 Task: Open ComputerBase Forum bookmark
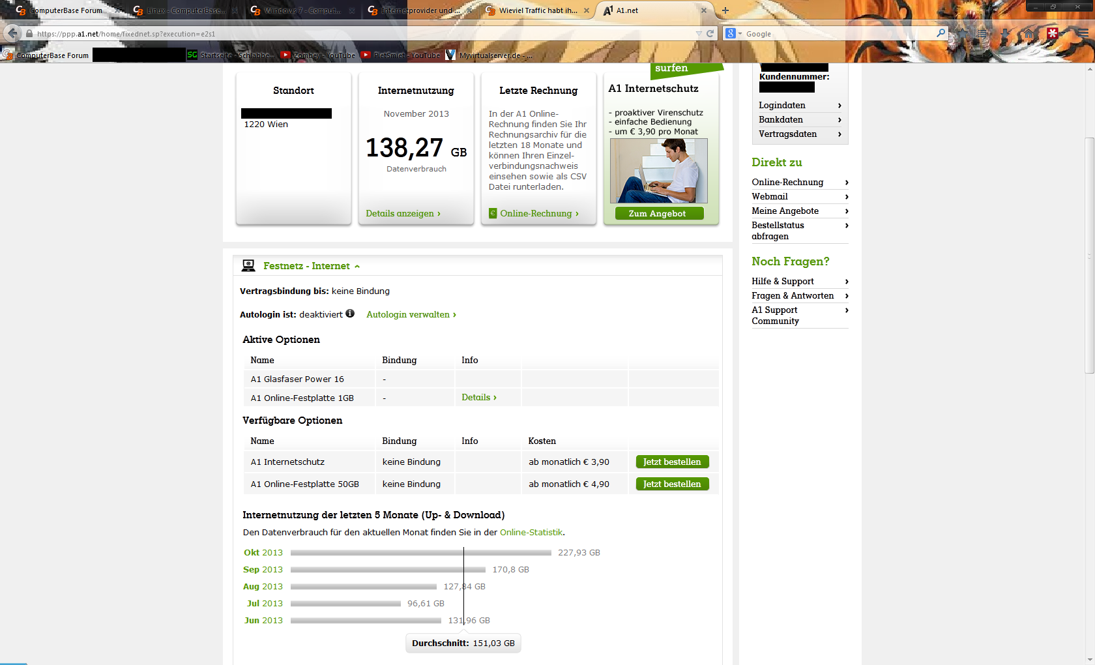[x=46, y=55]
